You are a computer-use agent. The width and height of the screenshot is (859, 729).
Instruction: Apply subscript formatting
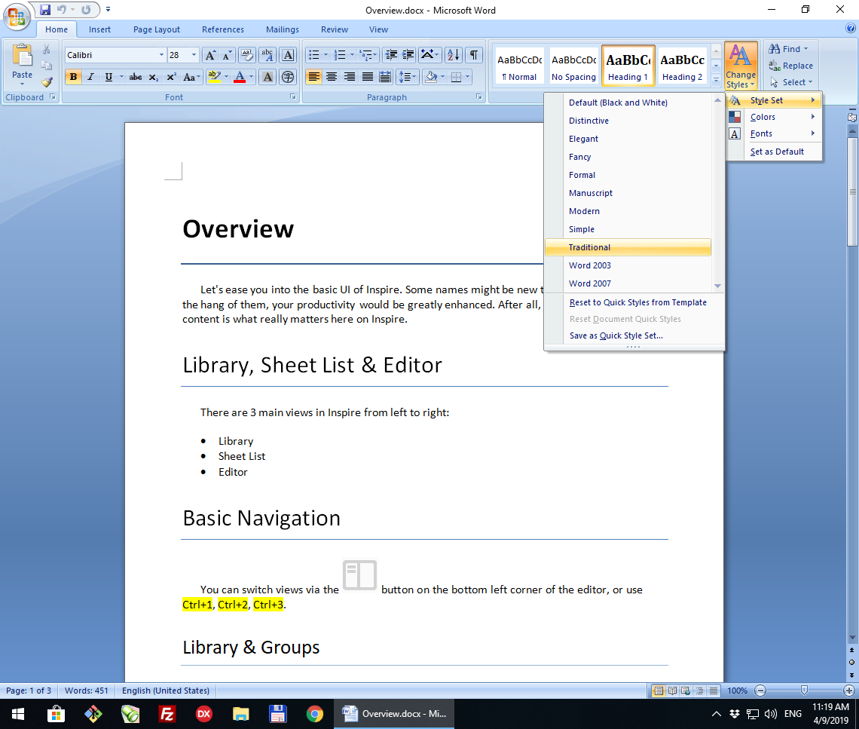[x=154, y=78]
